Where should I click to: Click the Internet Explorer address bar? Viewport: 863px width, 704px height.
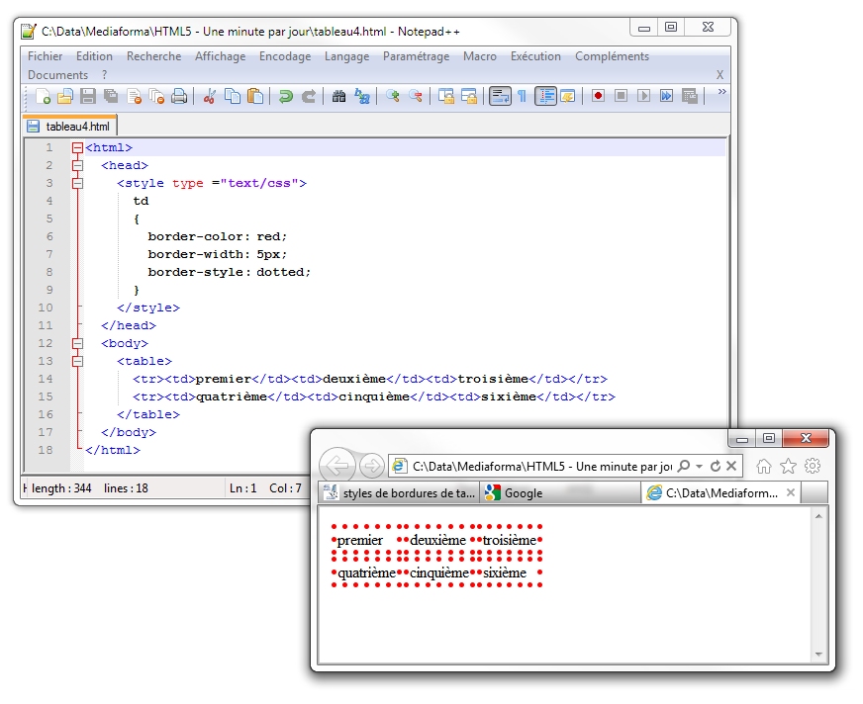539,466
